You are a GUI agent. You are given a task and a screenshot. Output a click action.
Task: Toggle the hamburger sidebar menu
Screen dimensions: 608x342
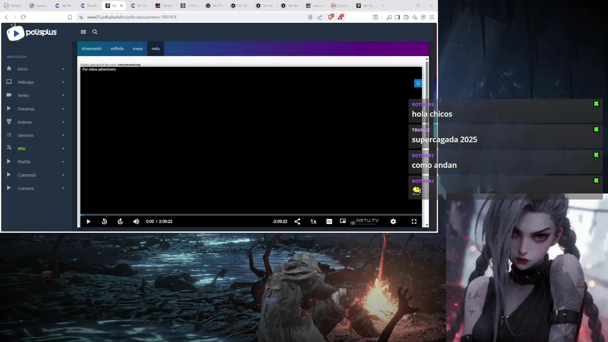pos(83,32)
